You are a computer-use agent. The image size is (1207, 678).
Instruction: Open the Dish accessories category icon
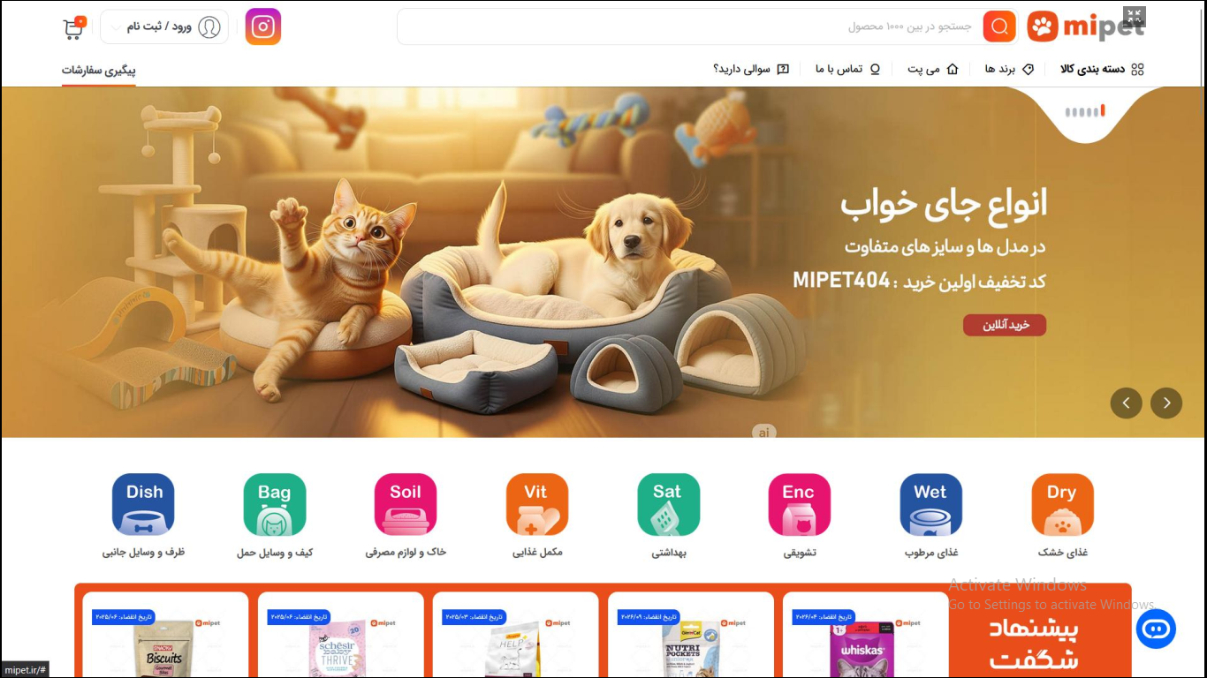coord(143,505)
